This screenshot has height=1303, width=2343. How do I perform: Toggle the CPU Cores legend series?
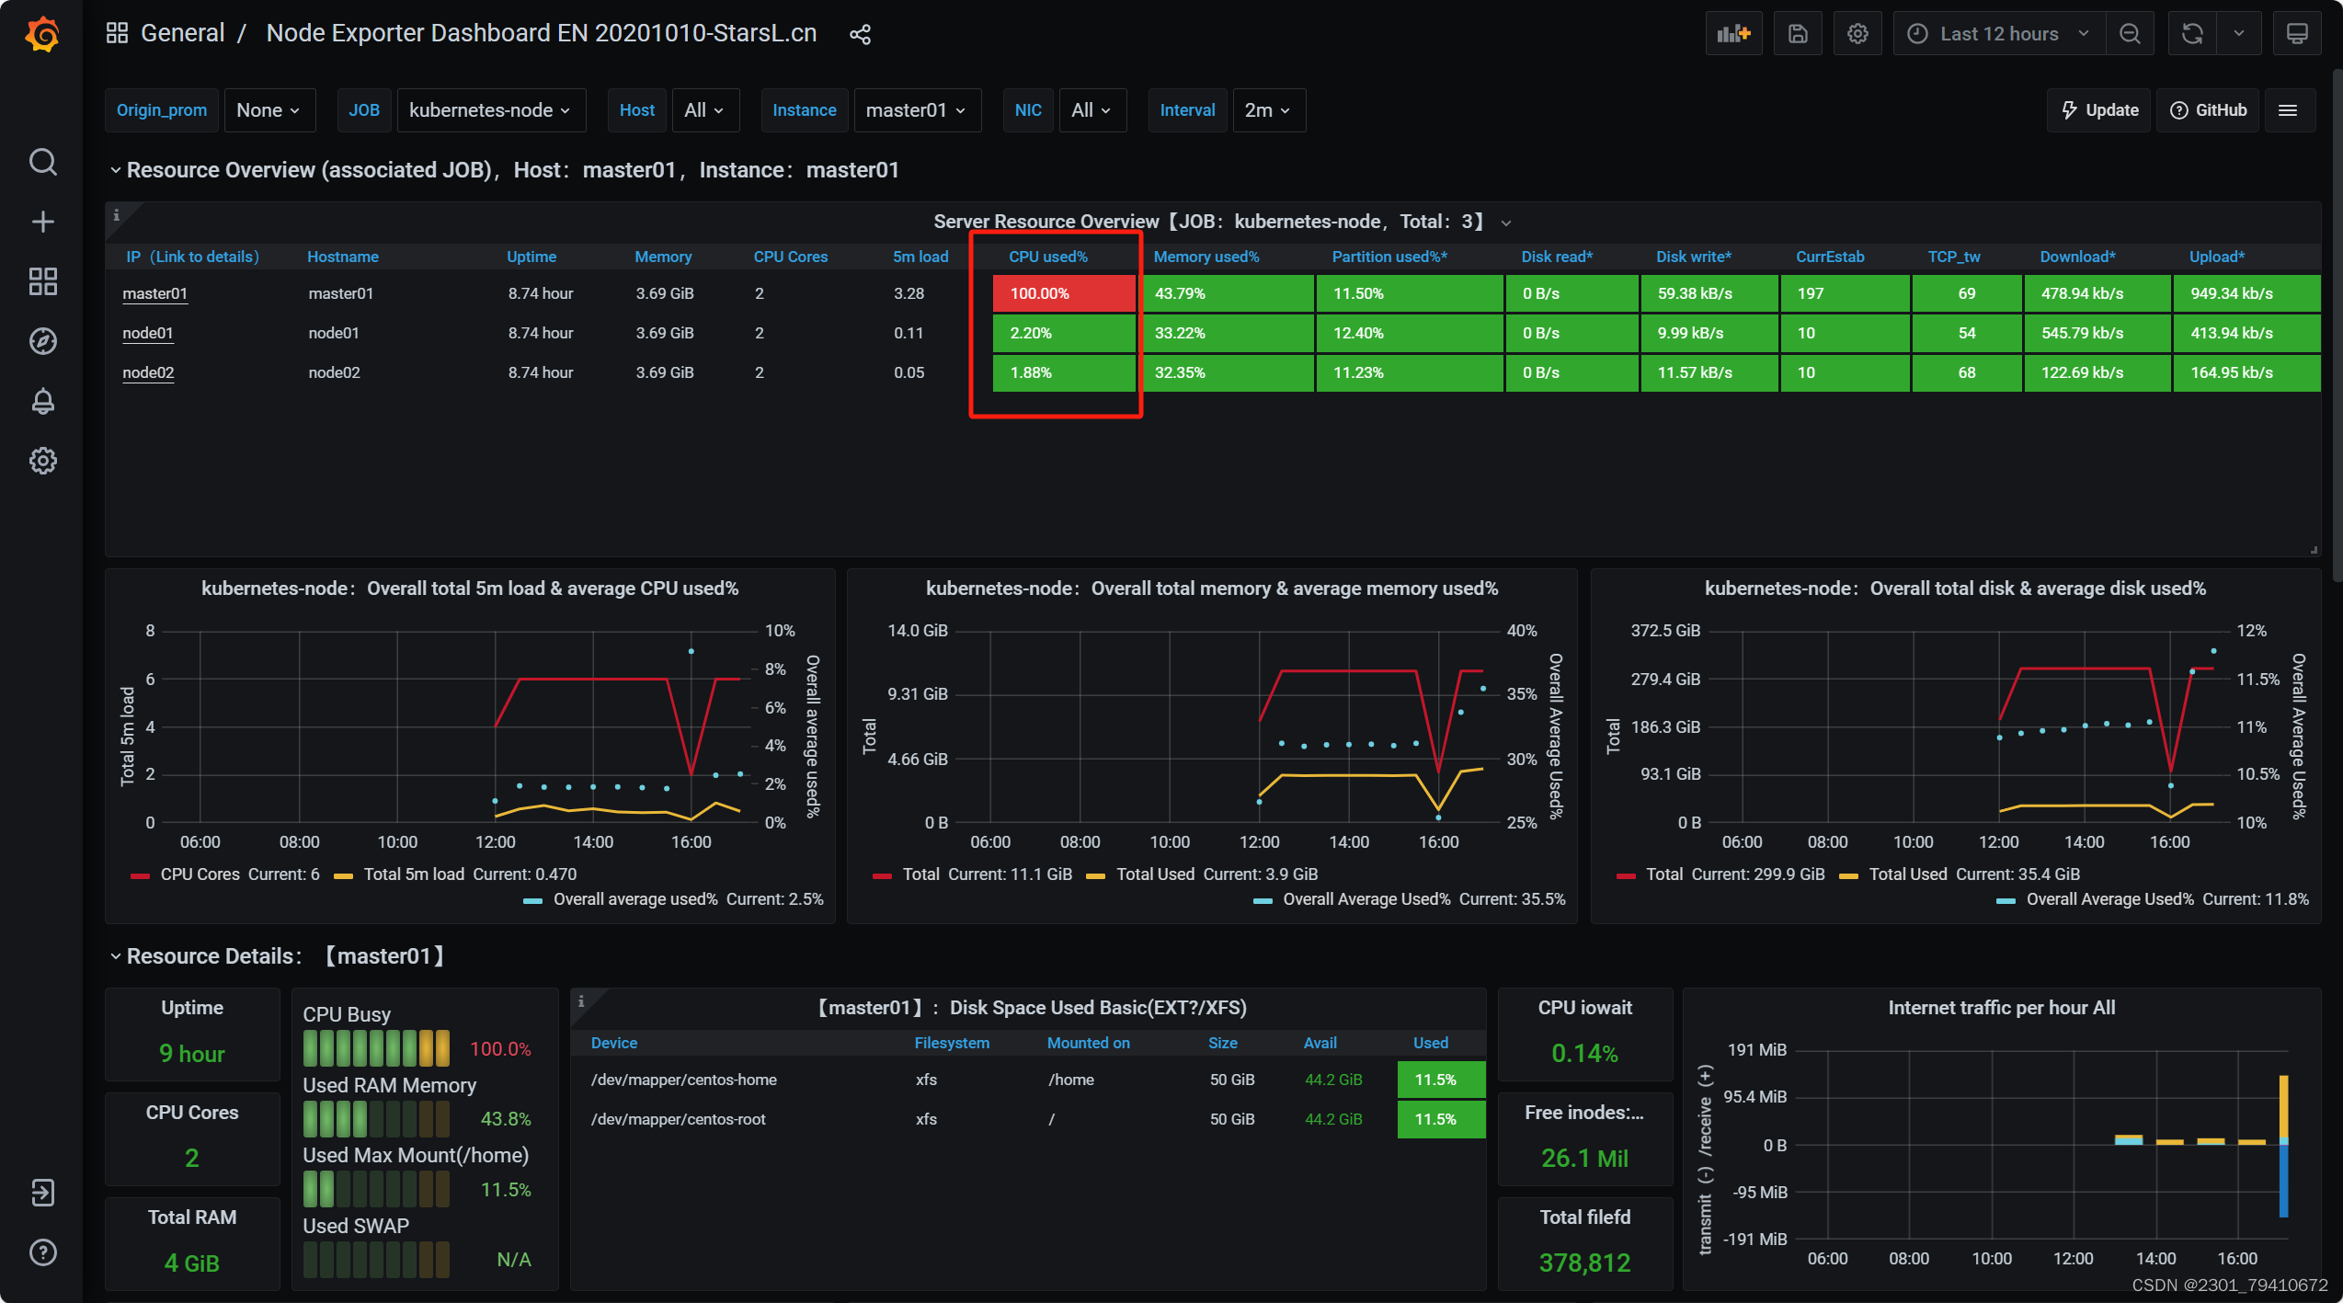(200, 874)
